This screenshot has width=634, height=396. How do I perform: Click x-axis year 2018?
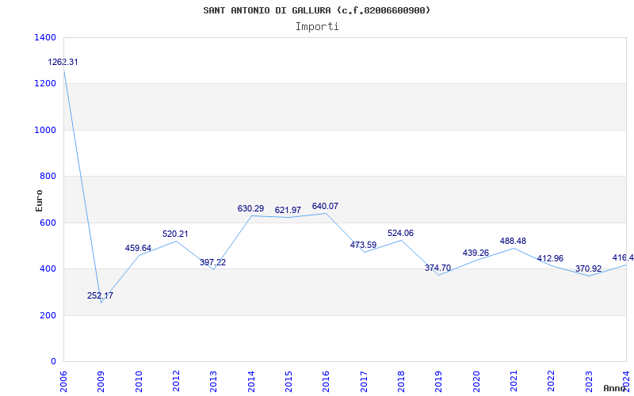pyautogui.click(x=401, y=381)
